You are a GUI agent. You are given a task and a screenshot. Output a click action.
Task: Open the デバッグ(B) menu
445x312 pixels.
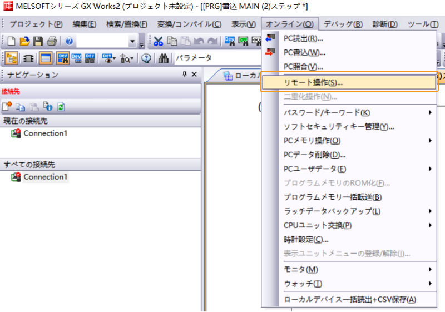343,24
